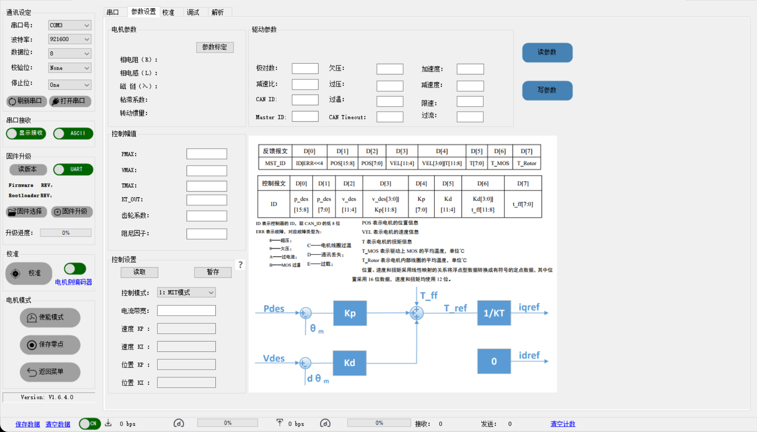
Task: Click the 位置 KI input field
Action: pyautogui.click(x=186, y=382)
